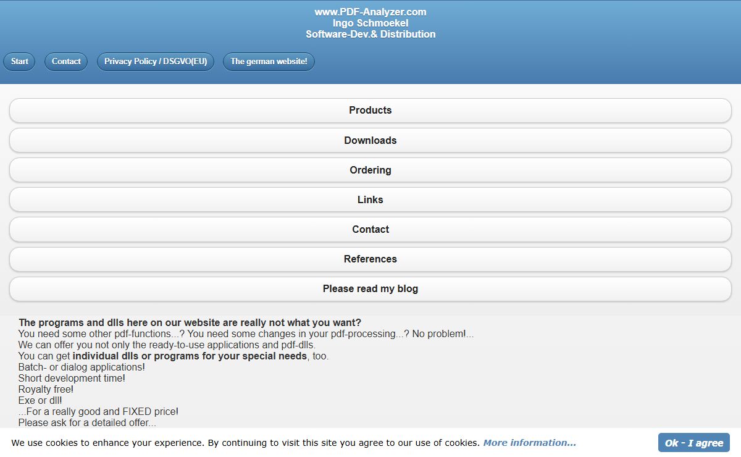Click 'Software-Dev.& Distribution' header text

(x=371, y=34)
